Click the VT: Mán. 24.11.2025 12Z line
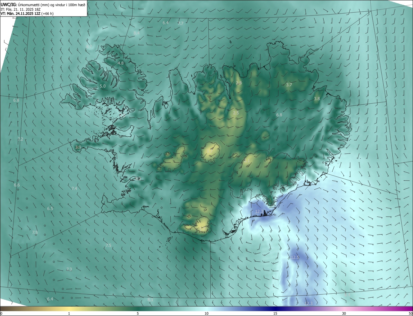Viewport: 413px width, 316px height. pos(27,14)
